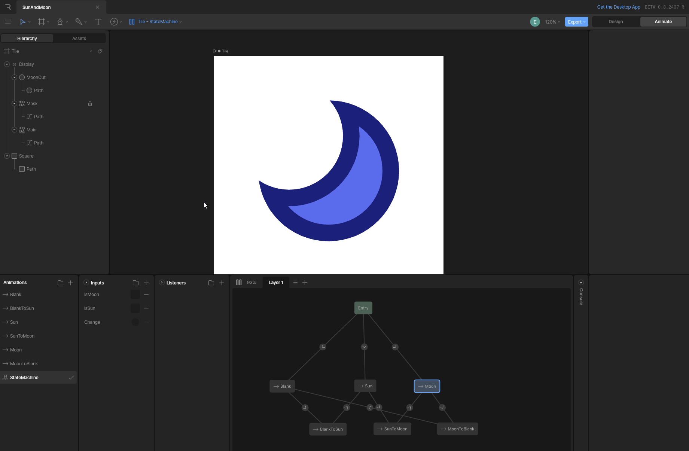689x451 pixels.
Task: Switch to Animate mode
Action: (x=663, y=22)
